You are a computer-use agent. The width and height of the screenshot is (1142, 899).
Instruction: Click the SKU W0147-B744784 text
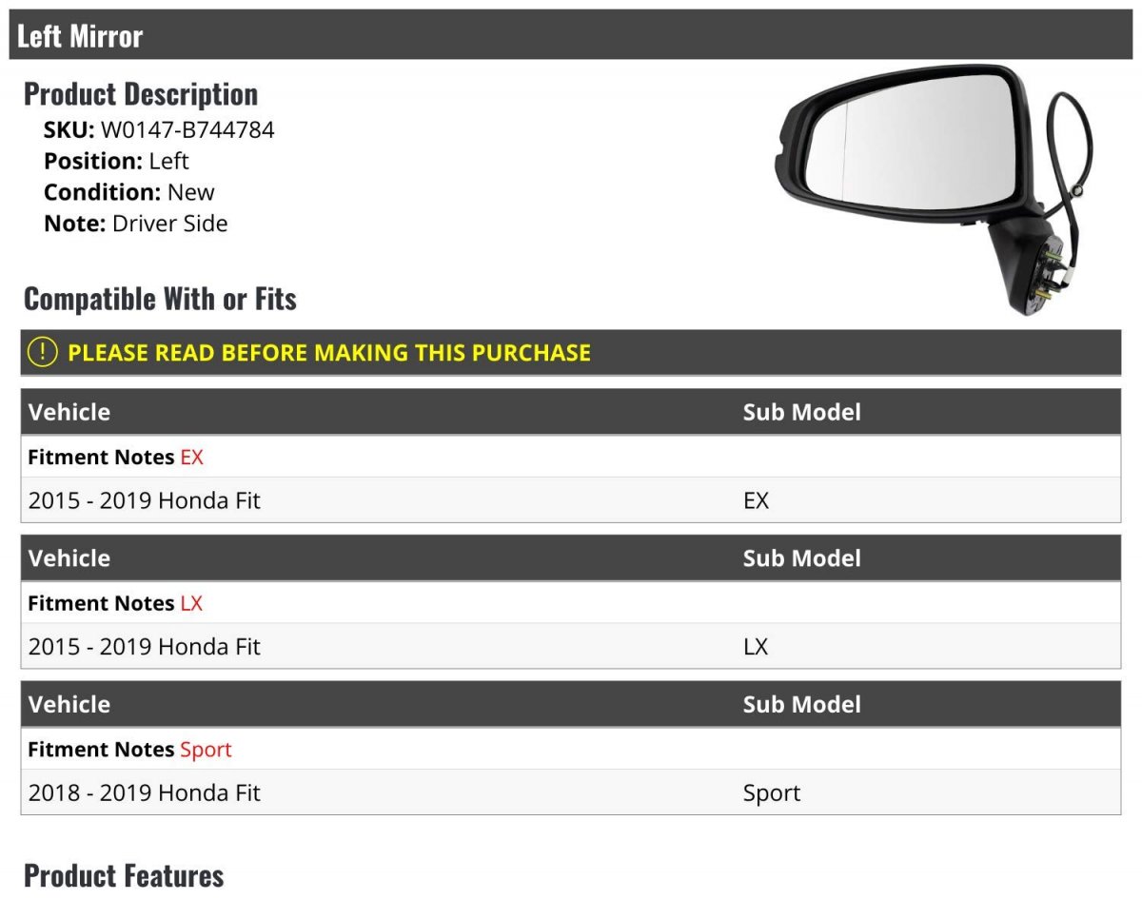[x=159, y=129]
